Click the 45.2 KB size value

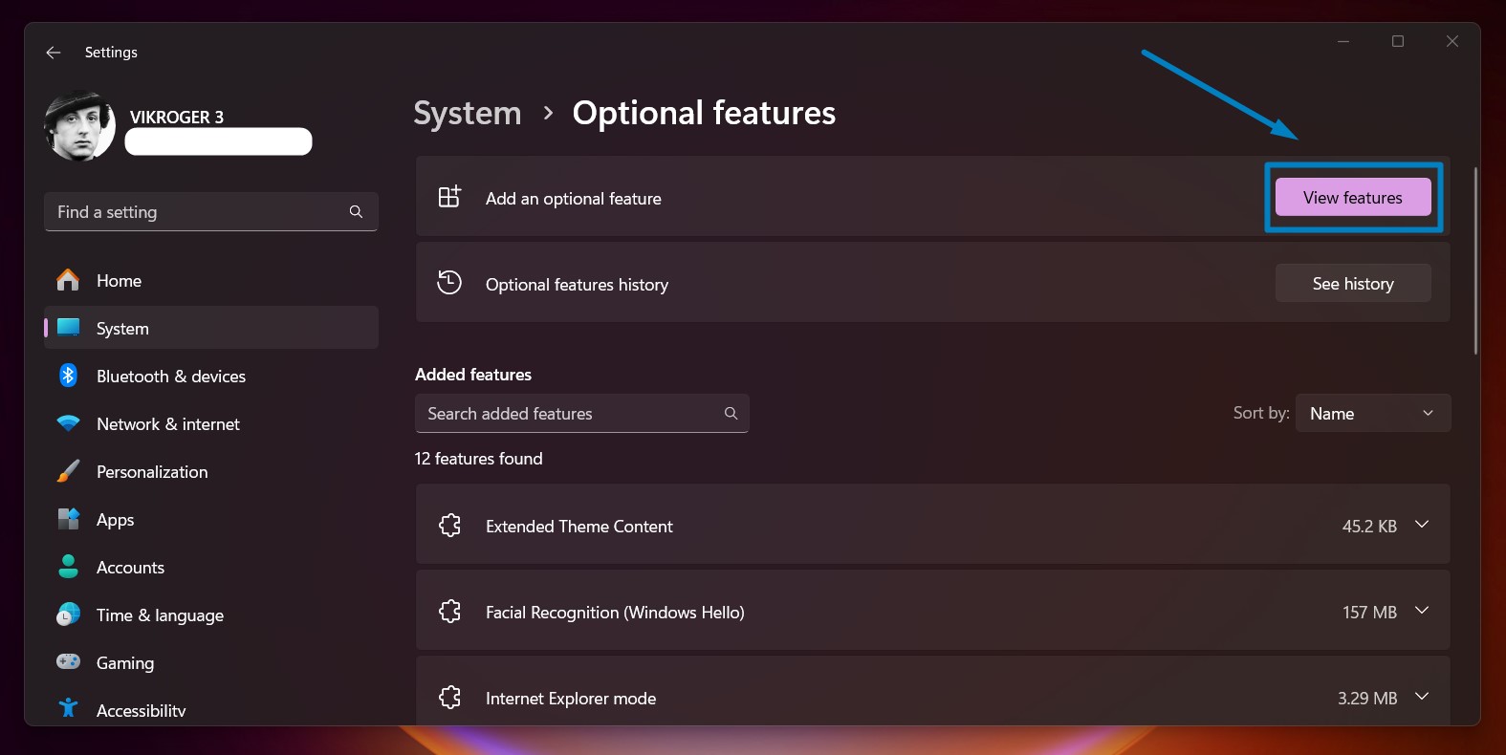1369,527
